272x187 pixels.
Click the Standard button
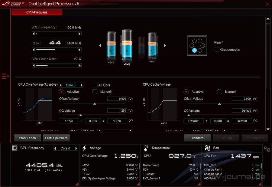click(197, 138)
